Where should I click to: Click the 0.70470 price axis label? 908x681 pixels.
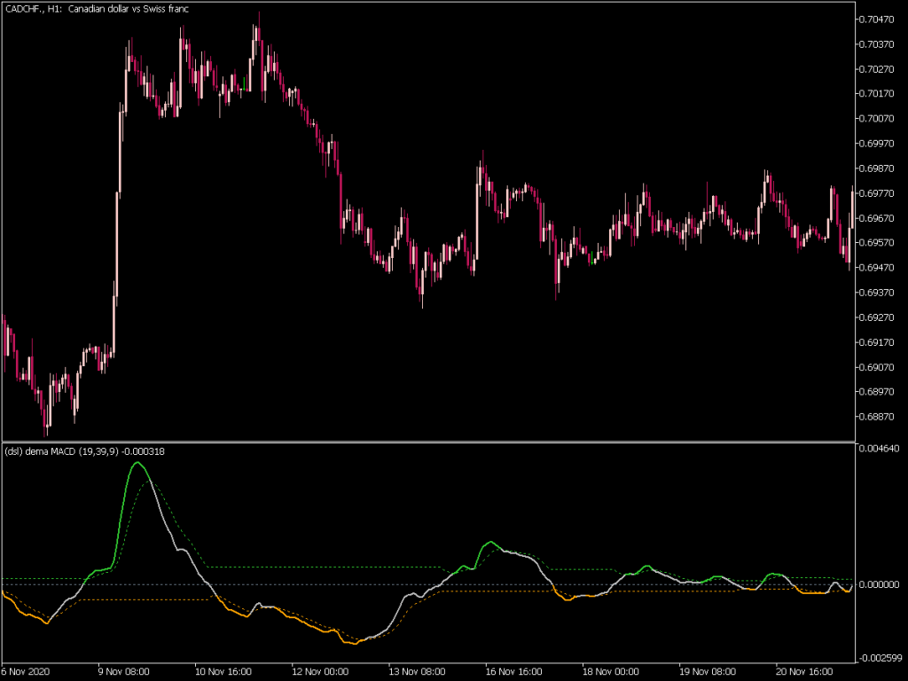click(880, 19)
